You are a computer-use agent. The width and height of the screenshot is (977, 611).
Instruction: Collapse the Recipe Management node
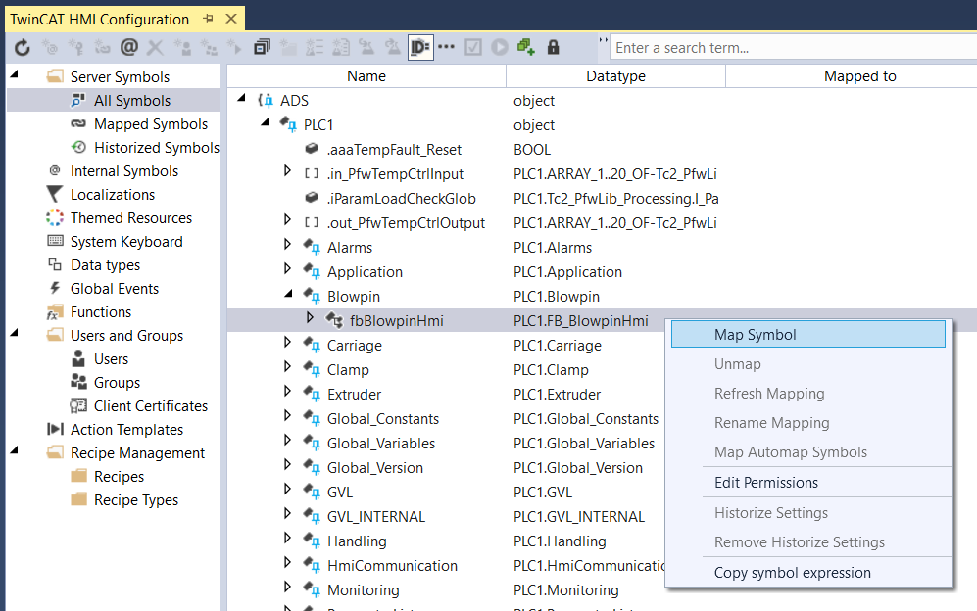click(15, 450)
